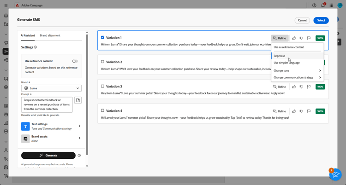Expand Text settings chevron

[x=80, y=126]
